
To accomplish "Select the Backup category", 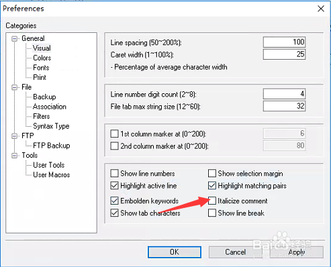I will click(x=44, y=97).
